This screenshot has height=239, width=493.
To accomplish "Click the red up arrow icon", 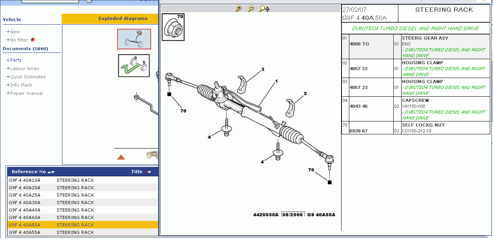I will coord(121,157).
